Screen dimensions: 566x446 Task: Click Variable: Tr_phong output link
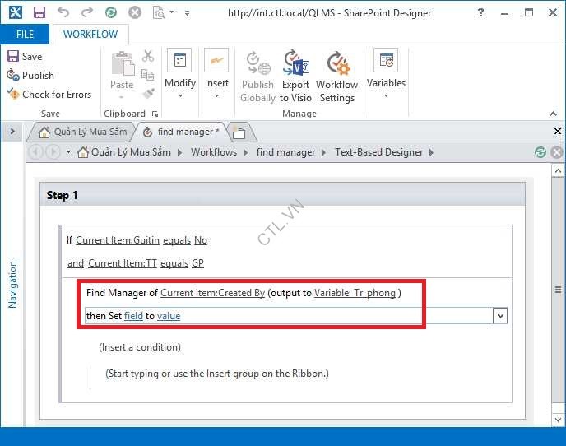click(355, 293)
